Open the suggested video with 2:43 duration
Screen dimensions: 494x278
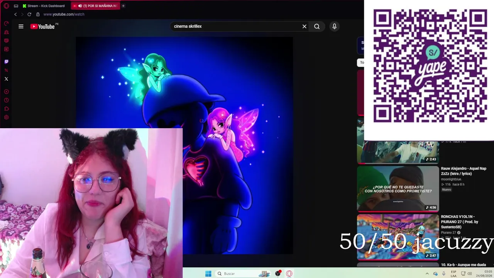[398, 152]
